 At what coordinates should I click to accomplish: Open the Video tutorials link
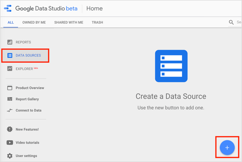[x=27, y=143]
